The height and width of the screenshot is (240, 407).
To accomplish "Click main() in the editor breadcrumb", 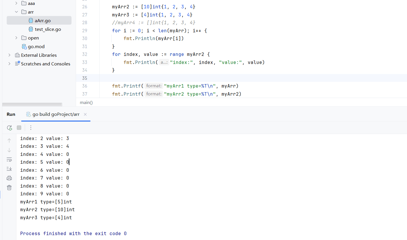I will [x=86, y=103].
